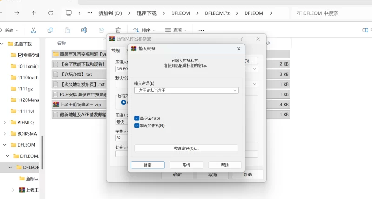
Task: Click the 在 DFLEOM 中搜索 search box
Action: (331, 13)
